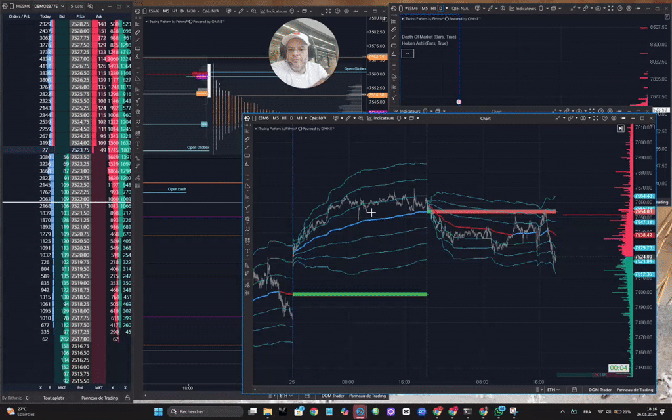Switch front M1 chart to H1 timeframe
This screenshot has height=420, width=672.
[284, 118]
